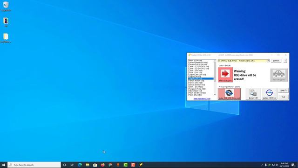The image size is (298, 168).
Task: Launch Firefox from taskbar
Action: [102, 165]
